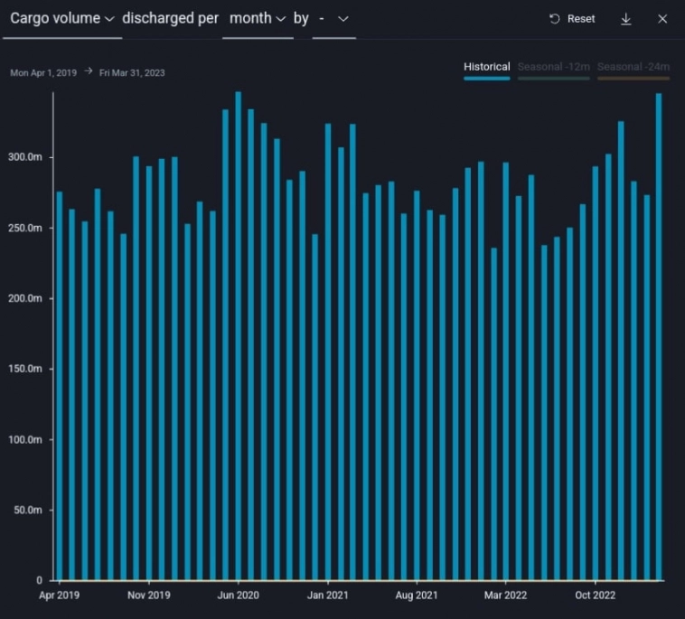The width and height of the screenshot is (685, 619).
Task: Enable the Seasonal -12m series
Action: pyautogui.click(x=553, y=67)
